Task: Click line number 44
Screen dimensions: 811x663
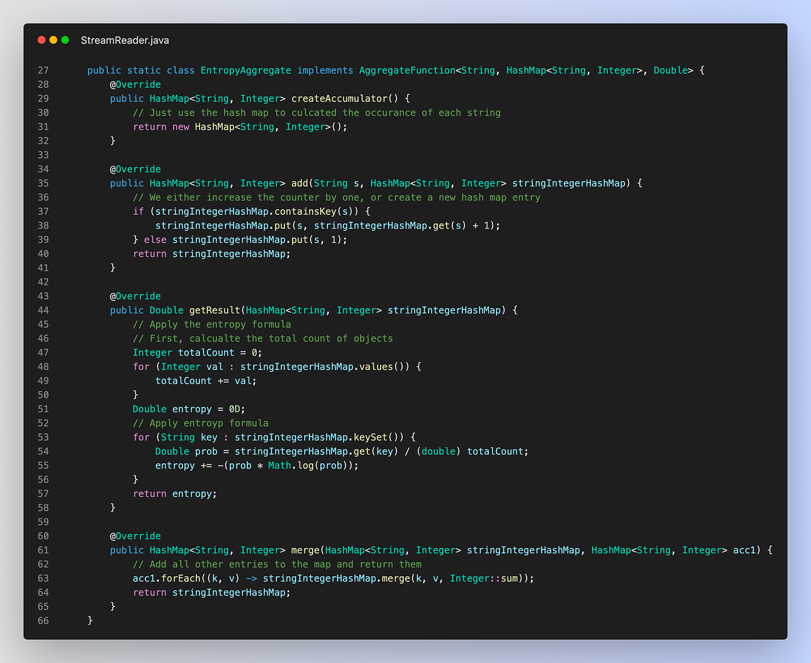Action: pos(43,310)
